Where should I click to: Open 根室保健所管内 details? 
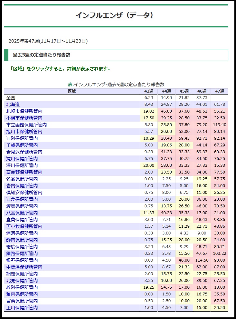click(x=22, y=260)
